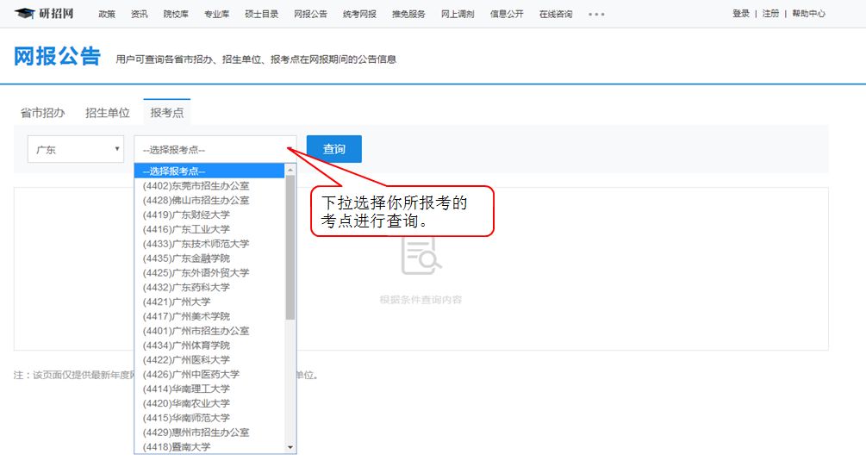
Task: Click dropdown list scroll-down arrow
Action: pos(290,448)
